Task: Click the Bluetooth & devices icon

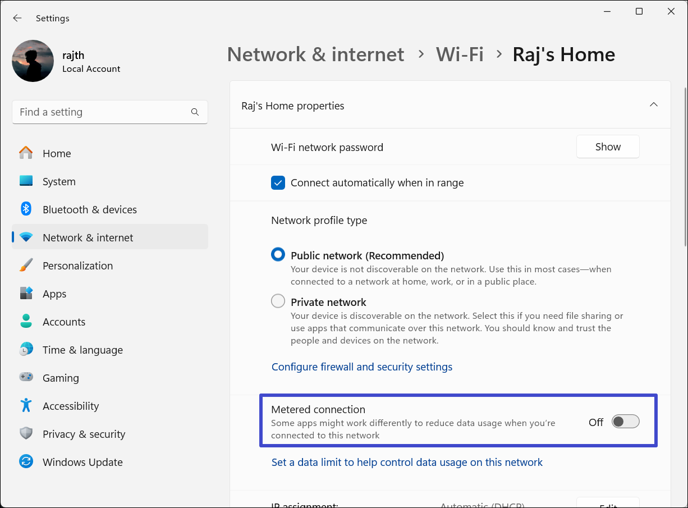Action: click(x=26, y=209)
